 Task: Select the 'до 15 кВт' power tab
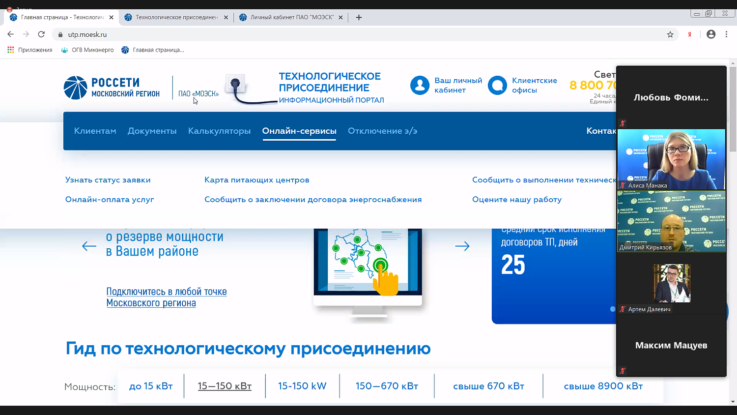(x=151, y=386)
